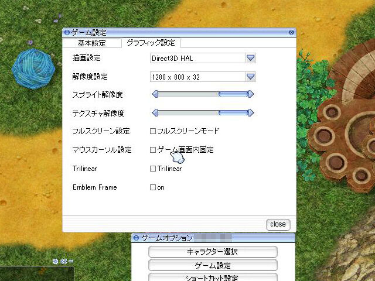This screenshot has height=281, width=375.
Task: Click the minus icon above minimap
Action: click(x=71, y=261)
